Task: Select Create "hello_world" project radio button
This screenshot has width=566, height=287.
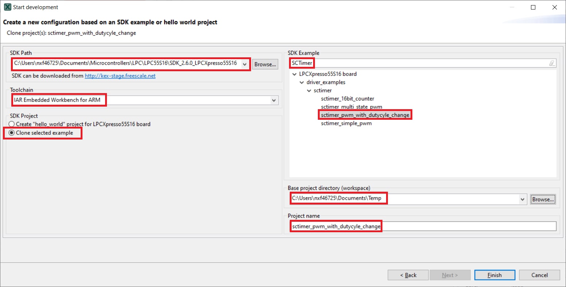Action: click(12, 124)
